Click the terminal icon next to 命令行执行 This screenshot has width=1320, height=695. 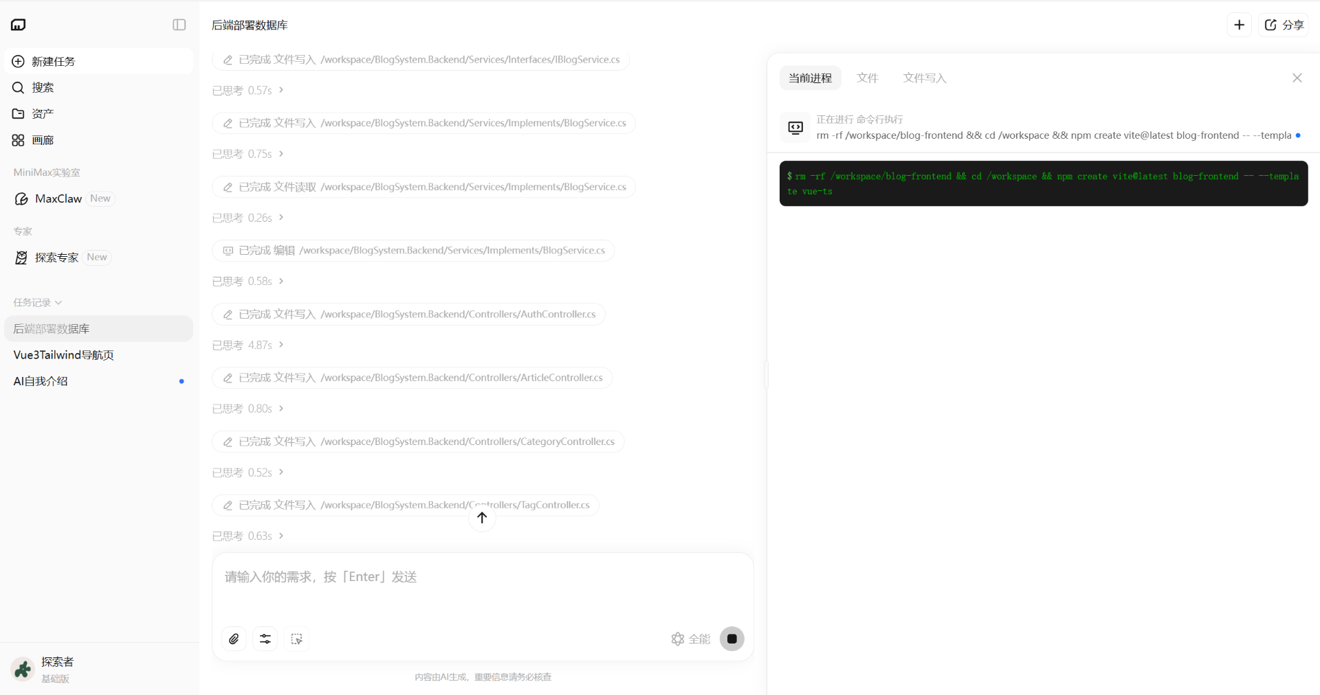[795, 128]
